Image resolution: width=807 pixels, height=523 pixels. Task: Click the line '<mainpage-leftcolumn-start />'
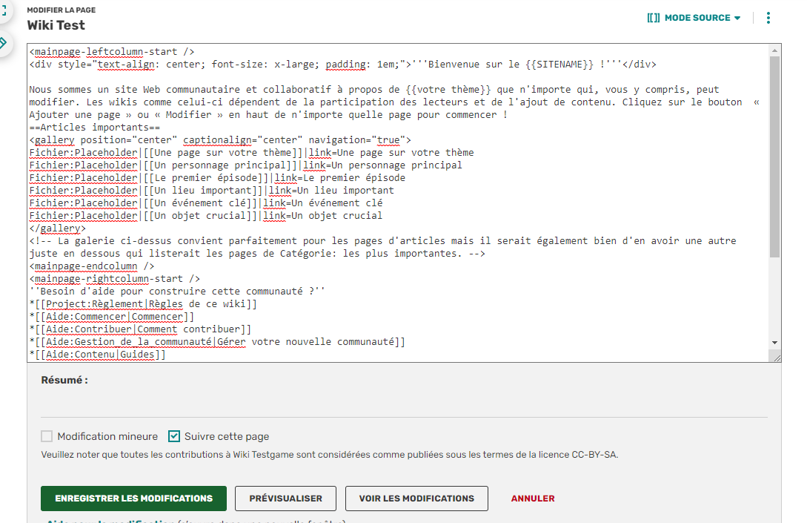(x=112, y=51)
